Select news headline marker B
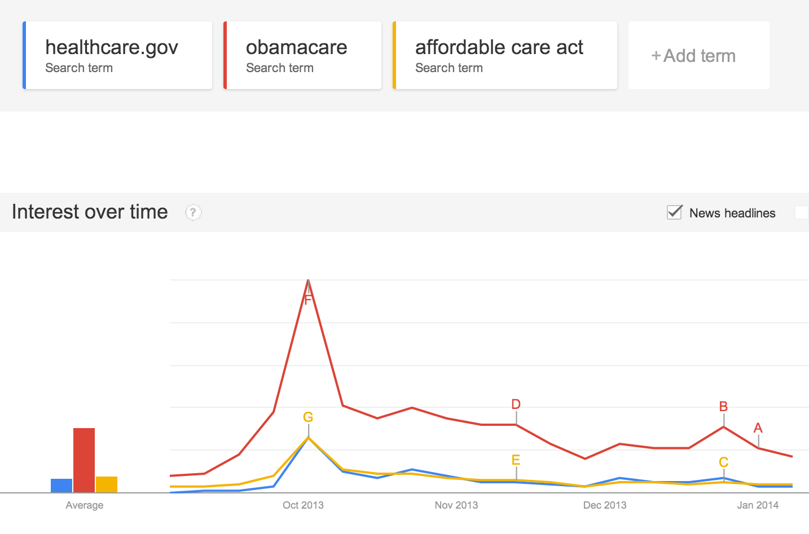809x534 pixels. pos(723,407)
